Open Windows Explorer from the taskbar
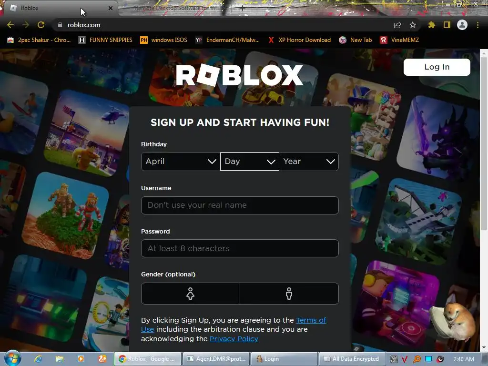488x366 pixels. [x=60, y=359]
